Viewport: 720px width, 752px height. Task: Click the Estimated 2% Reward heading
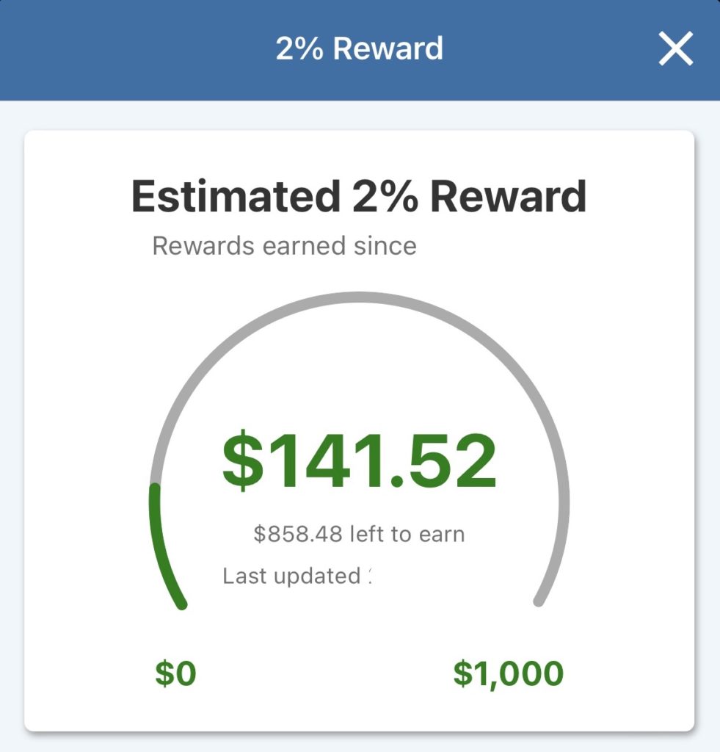(x=359, y=197)
